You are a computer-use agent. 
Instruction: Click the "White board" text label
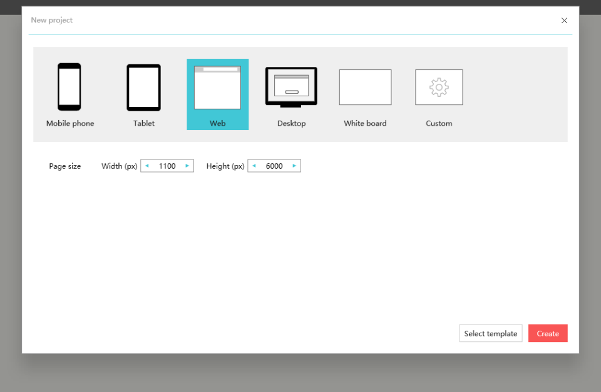365,124
